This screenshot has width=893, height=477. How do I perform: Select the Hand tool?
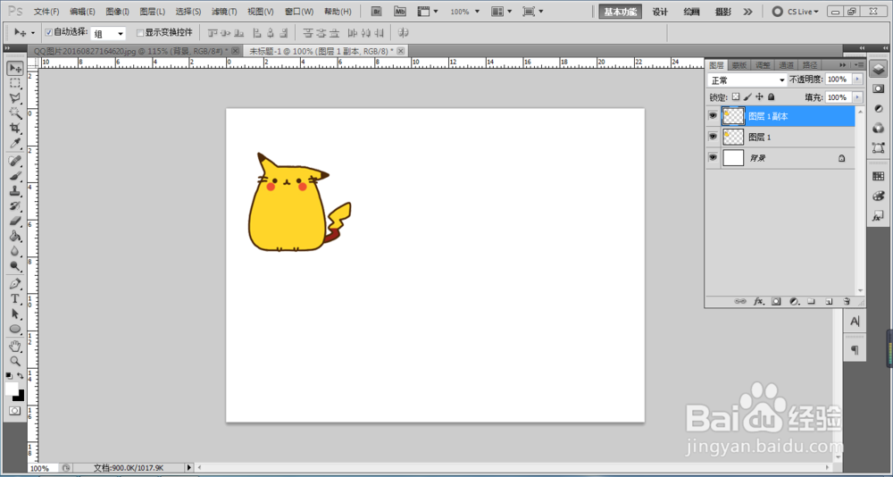(x=15, y=347)
